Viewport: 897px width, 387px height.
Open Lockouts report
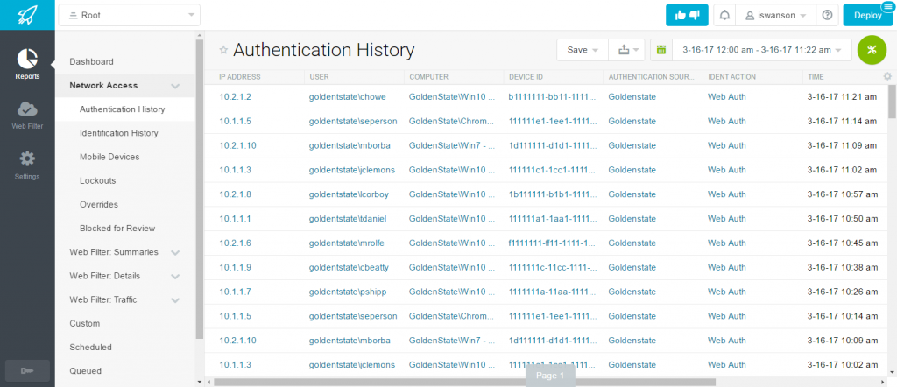98,180
